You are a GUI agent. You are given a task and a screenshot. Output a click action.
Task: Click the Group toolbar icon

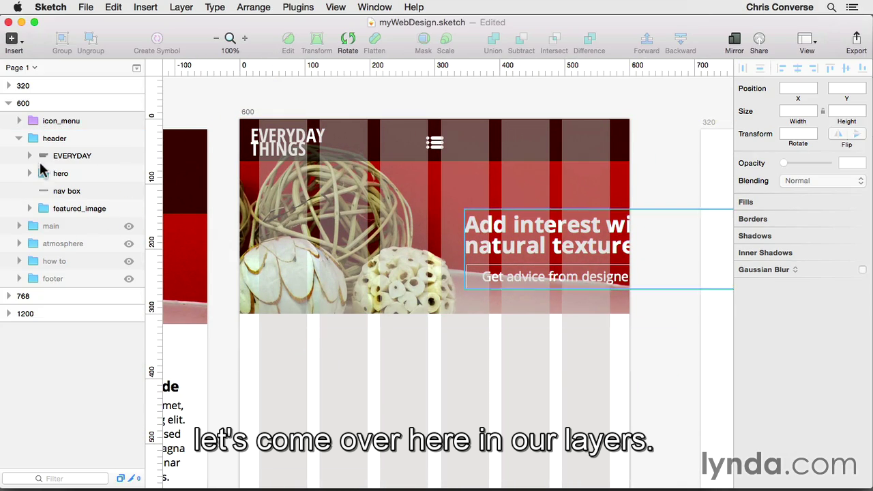click(x=62, y=39)
